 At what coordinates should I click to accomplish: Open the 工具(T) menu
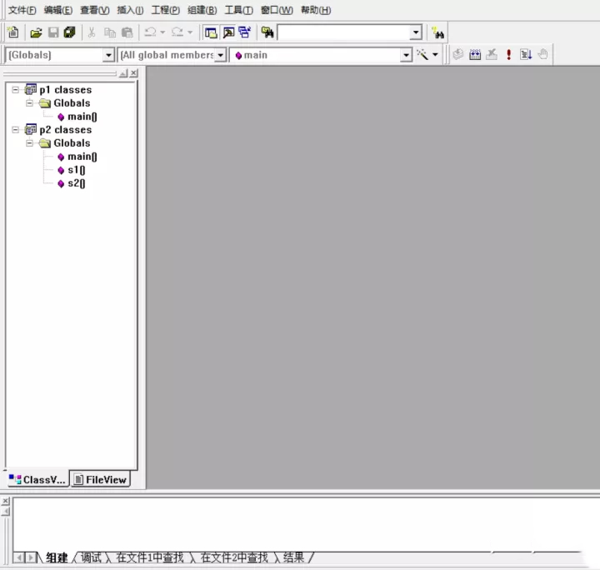(x=238, y=10)
